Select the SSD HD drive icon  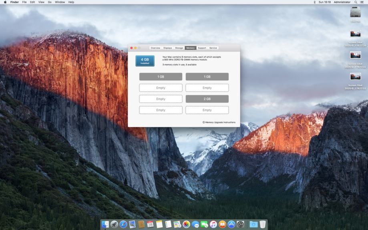point(355,13)
